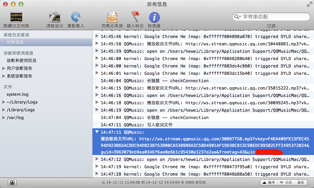
Task: Collapse the selected 14:47:11 QQMusic entry
Action: tap(97, 132)
